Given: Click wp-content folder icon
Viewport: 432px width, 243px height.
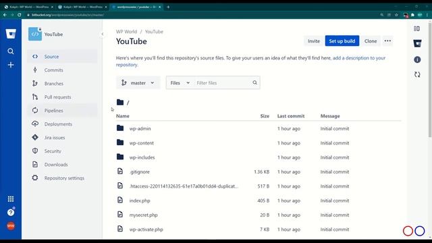Looking at the screenshot, I should pos(120,142).
